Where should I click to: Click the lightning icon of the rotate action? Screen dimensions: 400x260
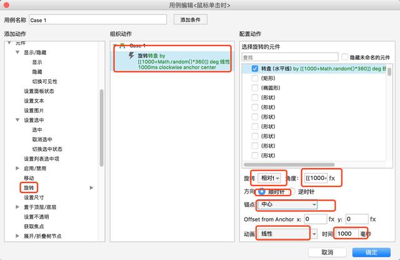(x=131, y=56)
